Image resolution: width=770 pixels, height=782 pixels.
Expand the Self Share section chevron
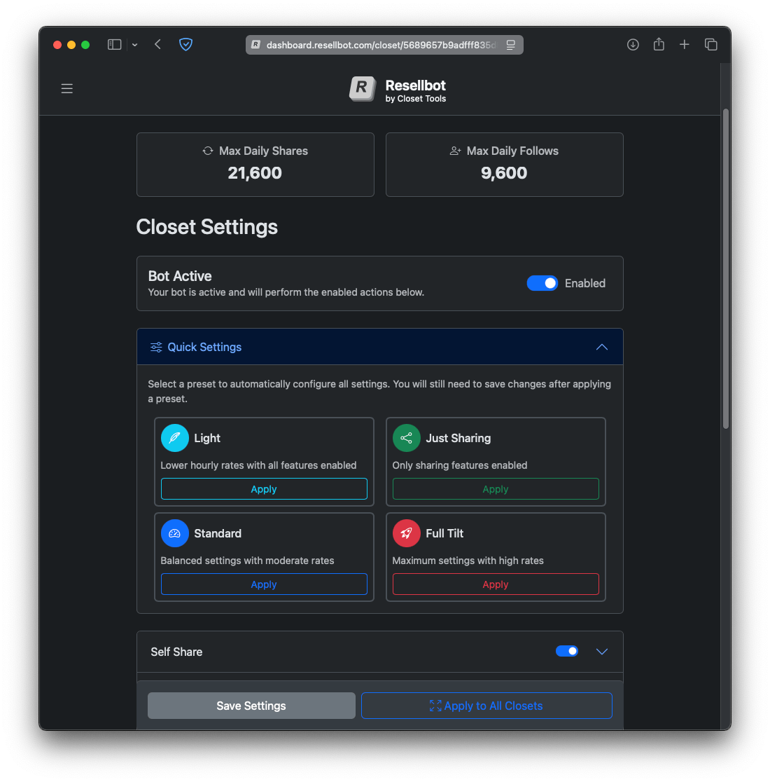coord(602,652)
